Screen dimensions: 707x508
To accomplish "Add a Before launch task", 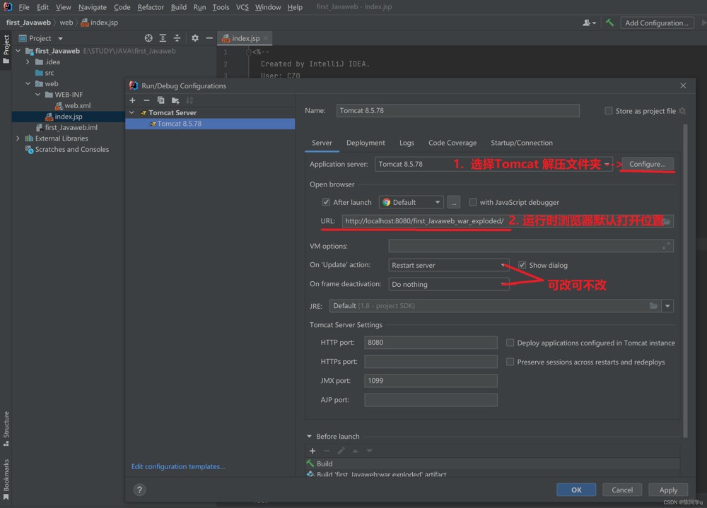I will pyautogui.click(x=312, y=451).
